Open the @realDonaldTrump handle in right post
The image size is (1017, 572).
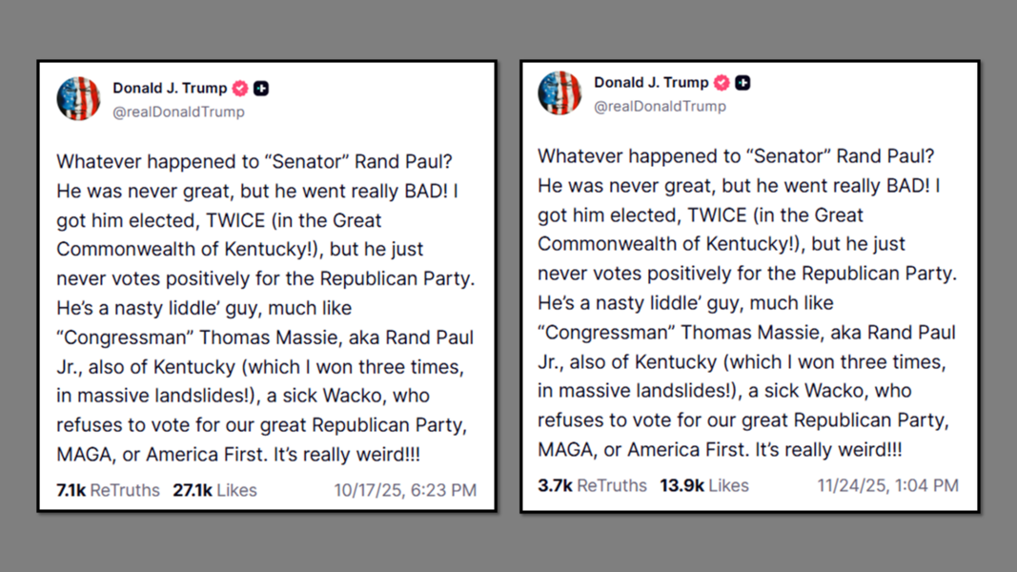660,106
